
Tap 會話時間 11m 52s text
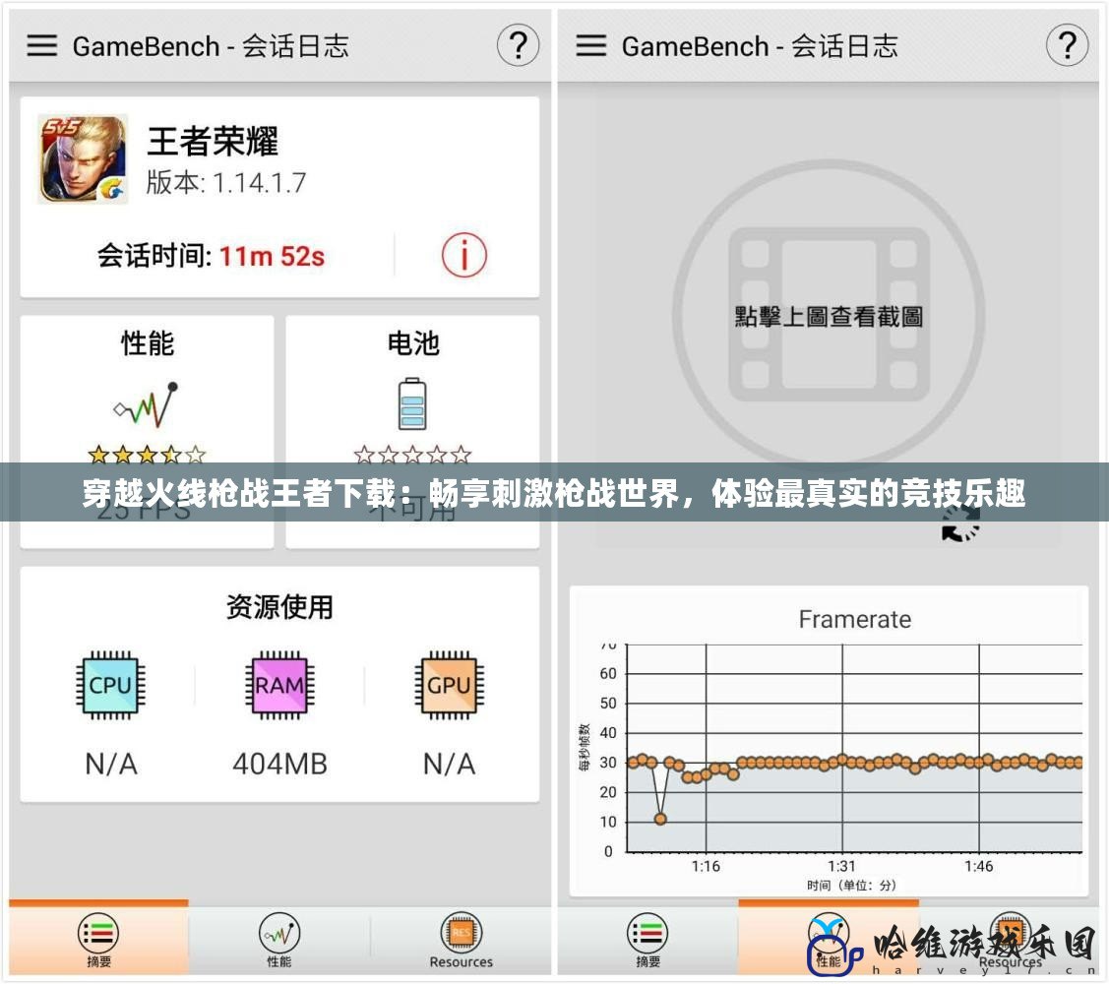[x=211, y=256]
